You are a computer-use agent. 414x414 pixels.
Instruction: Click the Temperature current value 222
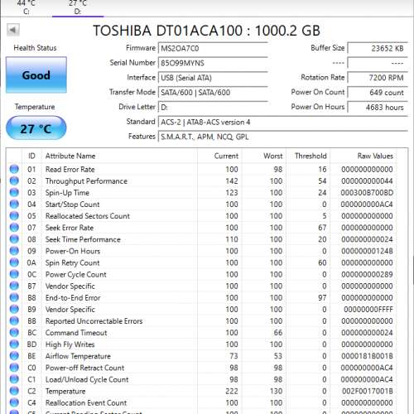coord(232,391)
